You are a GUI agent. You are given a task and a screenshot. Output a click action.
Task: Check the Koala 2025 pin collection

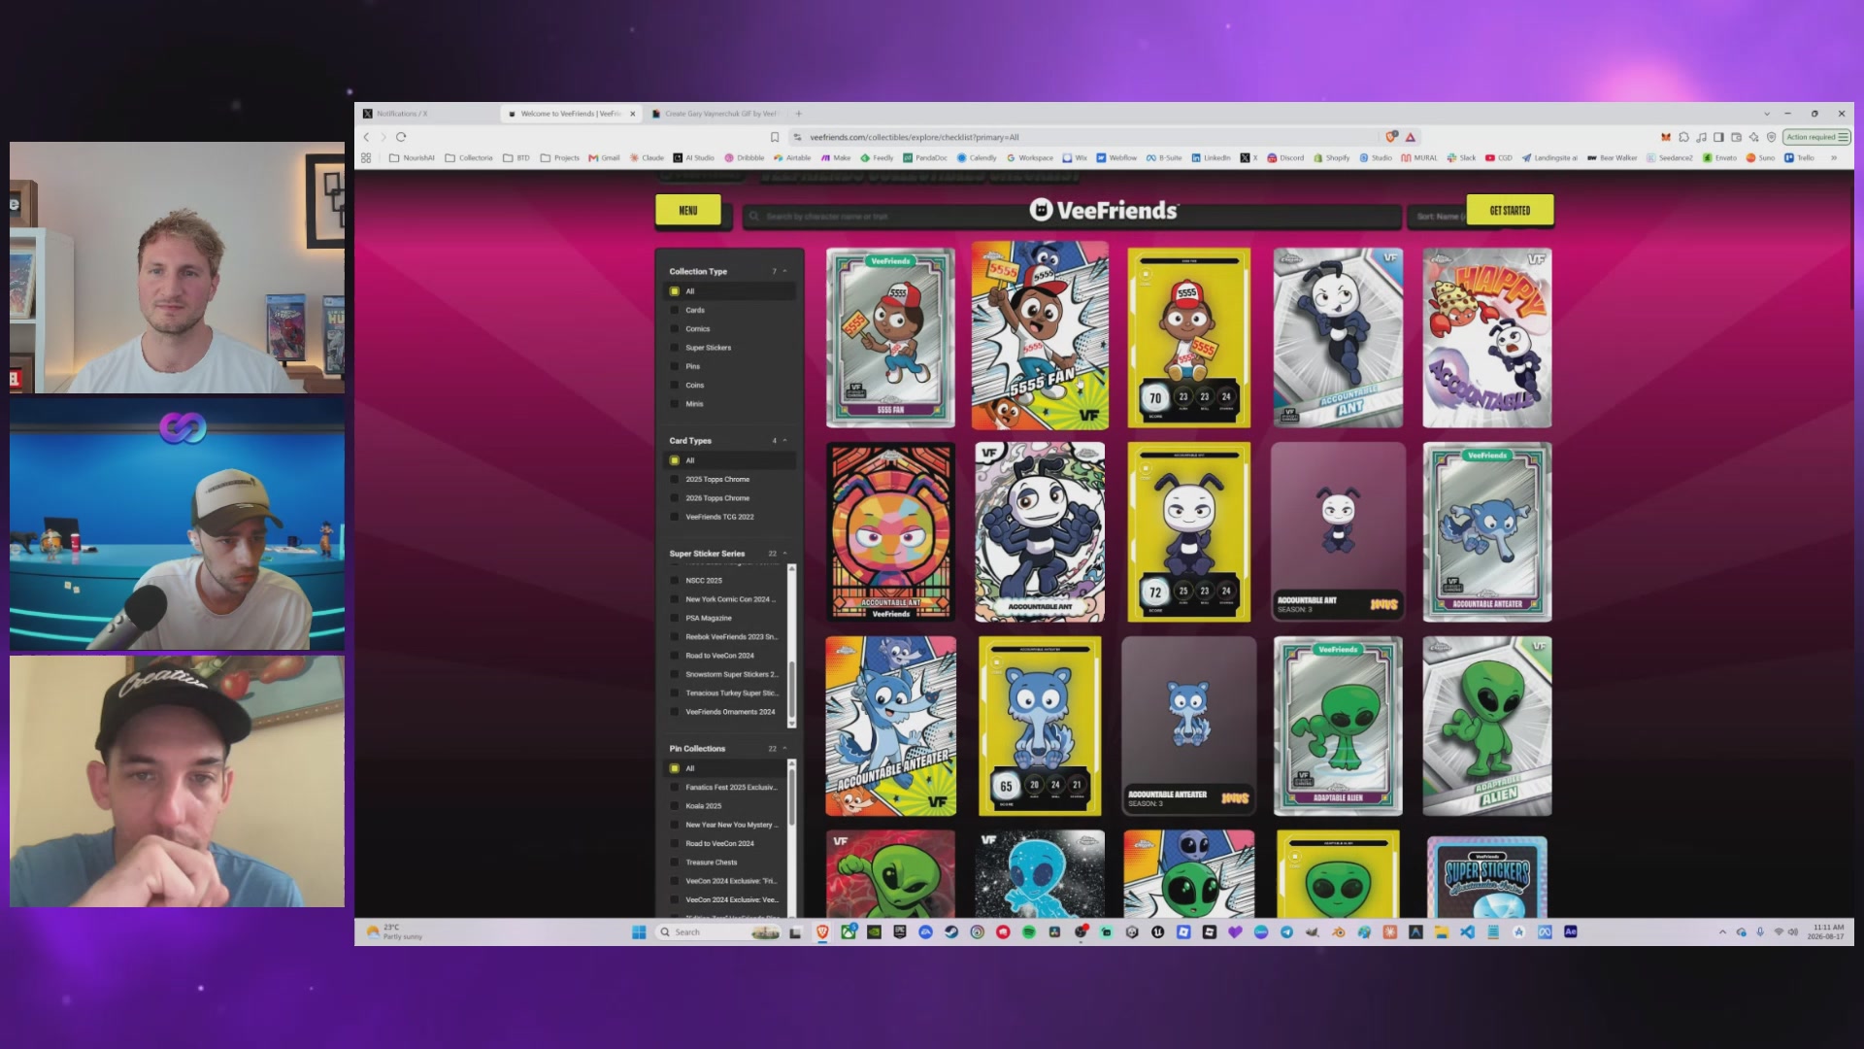[675, 806]
